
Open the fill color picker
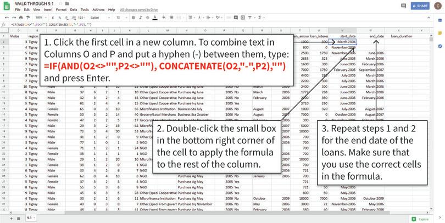pos(164,18)
